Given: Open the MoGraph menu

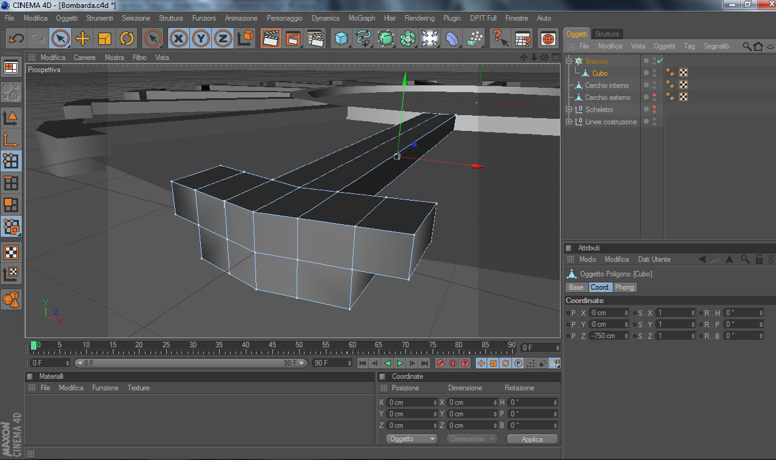Looking at the screenshot, I should (x=362, y=18).
